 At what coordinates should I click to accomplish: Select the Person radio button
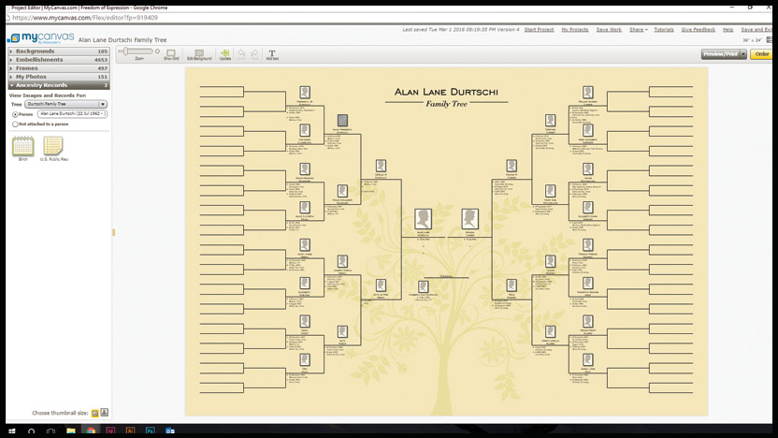pyautogui.click(x=15, y=114)
